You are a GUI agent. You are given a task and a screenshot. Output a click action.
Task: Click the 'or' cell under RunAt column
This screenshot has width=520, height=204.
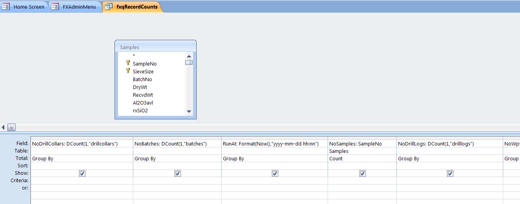click(x=274, y=188)
